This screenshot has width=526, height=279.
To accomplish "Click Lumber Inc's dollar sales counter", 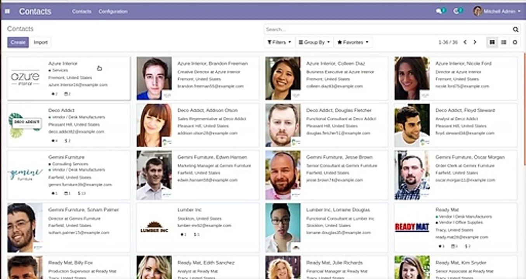I will tap(196, 234).
